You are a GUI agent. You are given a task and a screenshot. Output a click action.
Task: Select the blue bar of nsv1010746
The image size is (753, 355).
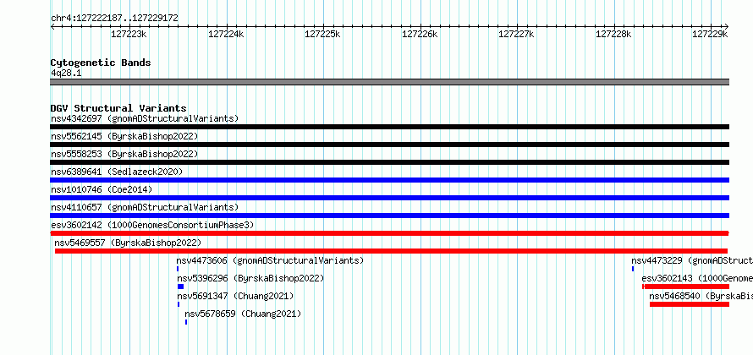[x=389, y=198]
